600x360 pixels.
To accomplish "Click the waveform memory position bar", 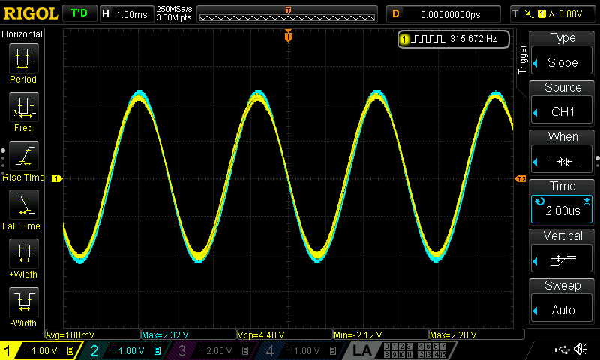I will coord(288,14).
